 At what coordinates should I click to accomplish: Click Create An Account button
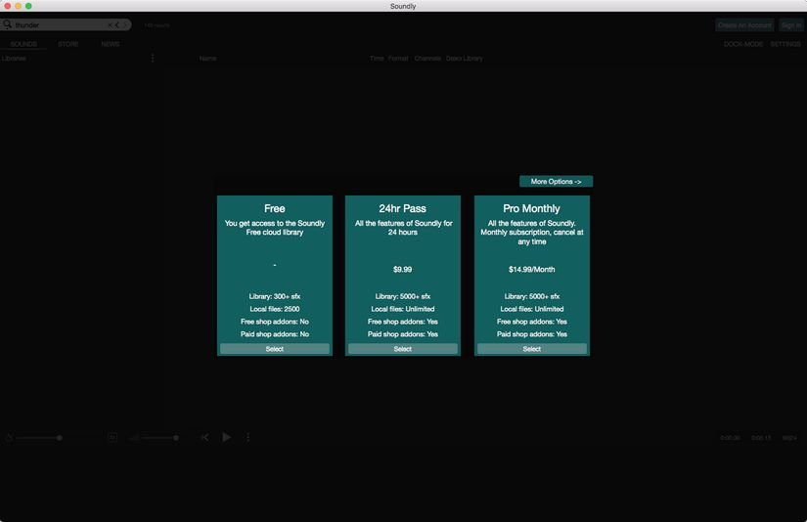click(x=744, y=25)
